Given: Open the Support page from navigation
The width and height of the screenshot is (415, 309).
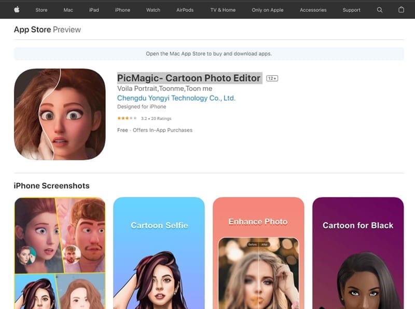Looking at the screenshot, I should click(x=351, y=9).
